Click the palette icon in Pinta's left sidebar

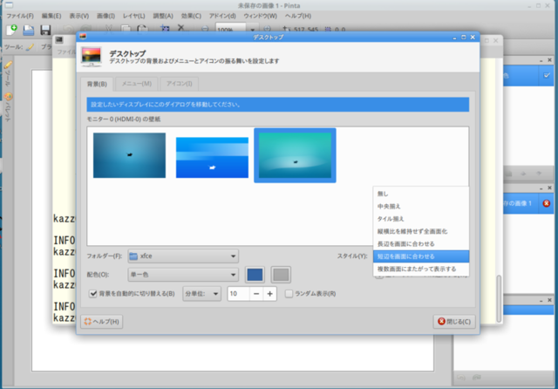pyautogui.click(x=8, y=97)
